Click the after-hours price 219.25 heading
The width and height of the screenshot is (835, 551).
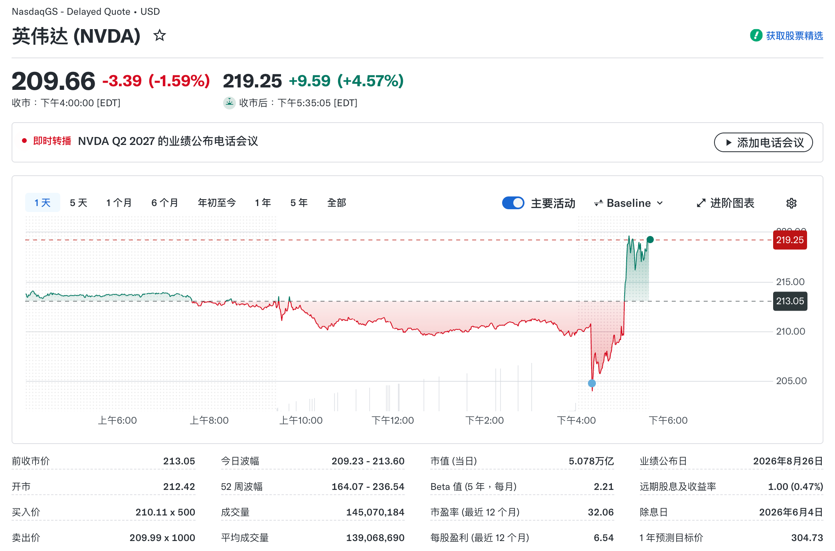tap(252, 81)
